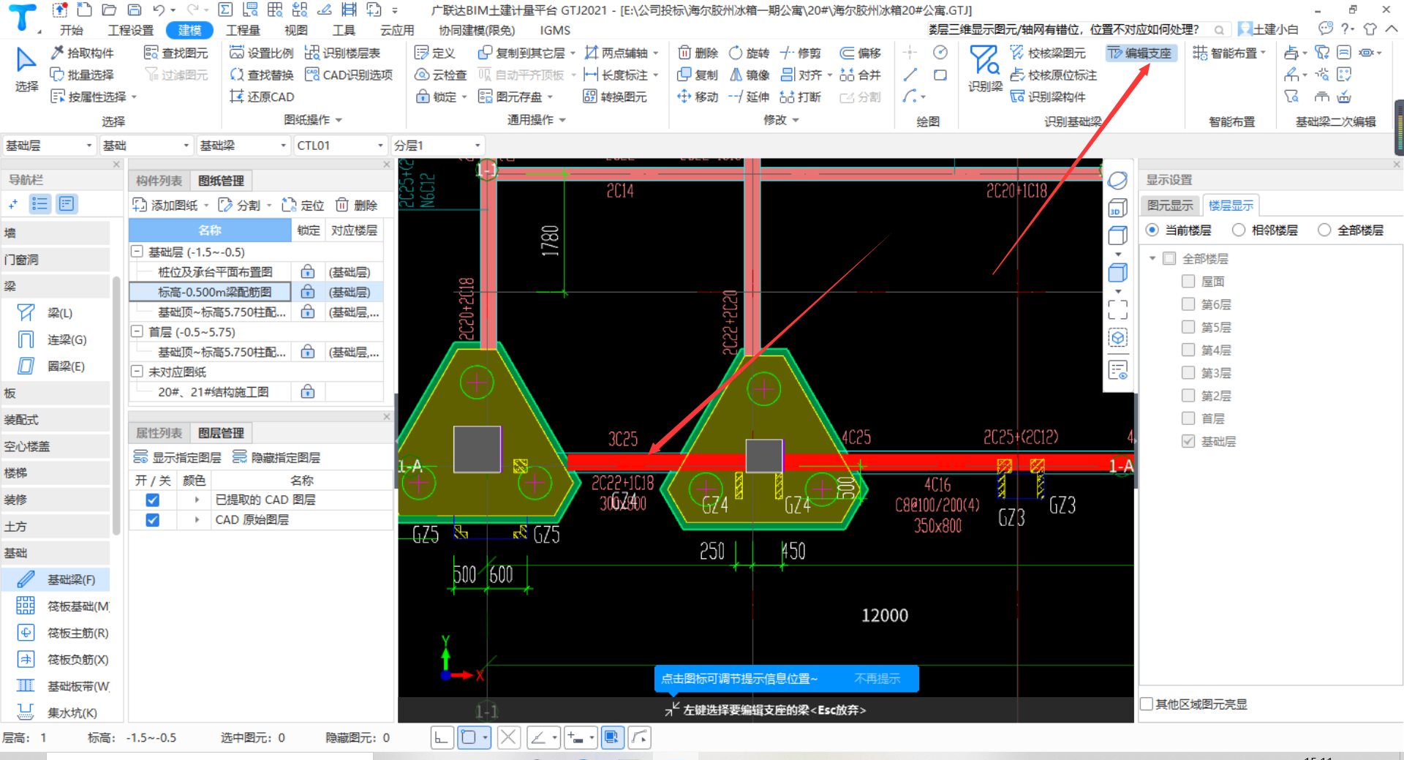Click 删除 delete in modify group

click(698, 53)
